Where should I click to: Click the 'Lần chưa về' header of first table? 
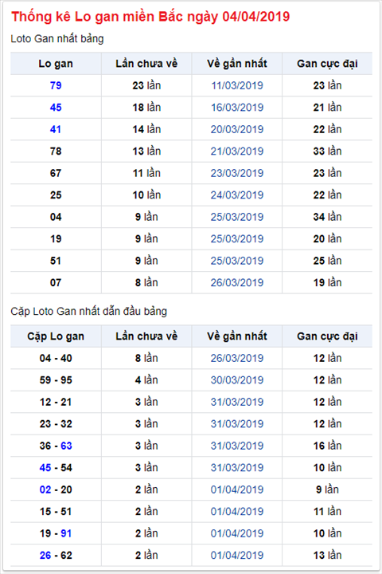coord(146,63)
